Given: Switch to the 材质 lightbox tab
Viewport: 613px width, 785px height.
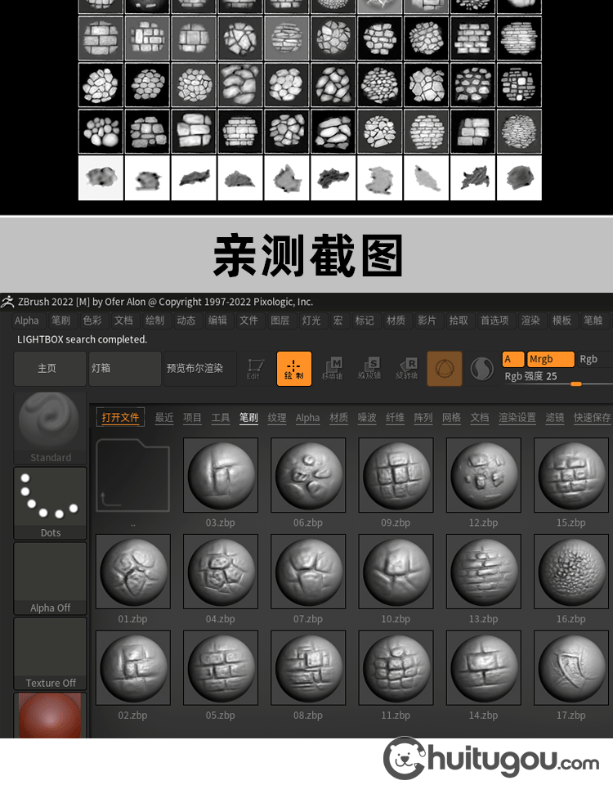Looking at the screenshot, I should pyautogui.click(x=338, y=418).
